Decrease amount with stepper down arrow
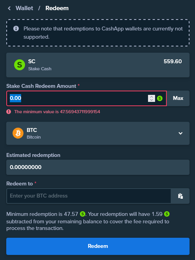 click(152, 100)
